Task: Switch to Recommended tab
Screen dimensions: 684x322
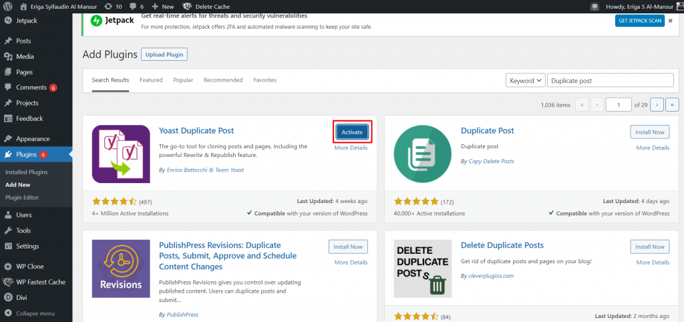Action: 223,80
